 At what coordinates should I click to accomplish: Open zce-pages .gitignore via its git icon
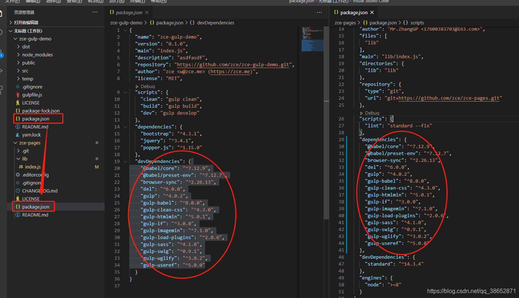point(18,183)
